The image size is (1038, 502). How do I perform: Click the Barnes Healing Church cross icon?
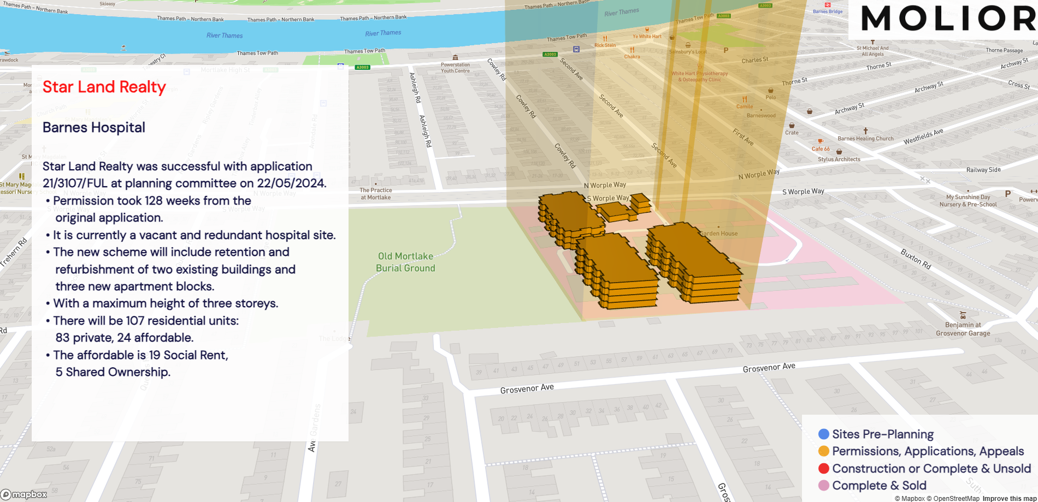tap(865, 131)
